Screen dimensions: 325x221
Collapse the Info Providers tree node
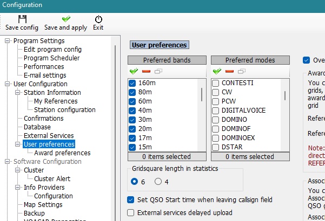18,188
